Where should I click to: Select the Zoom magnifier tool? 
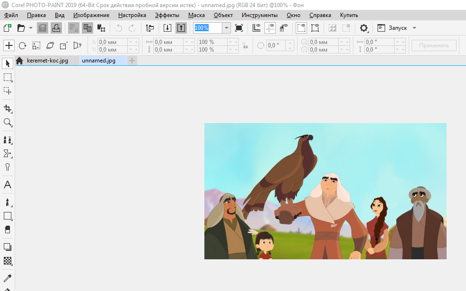[x=8, y=123]
